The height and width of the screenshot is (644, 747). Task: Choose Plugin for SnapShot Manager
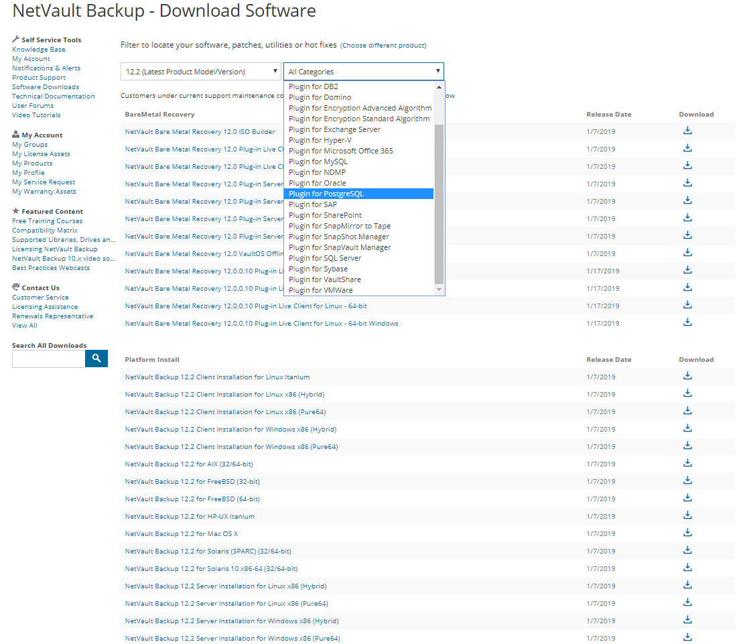tap(358, 237)
